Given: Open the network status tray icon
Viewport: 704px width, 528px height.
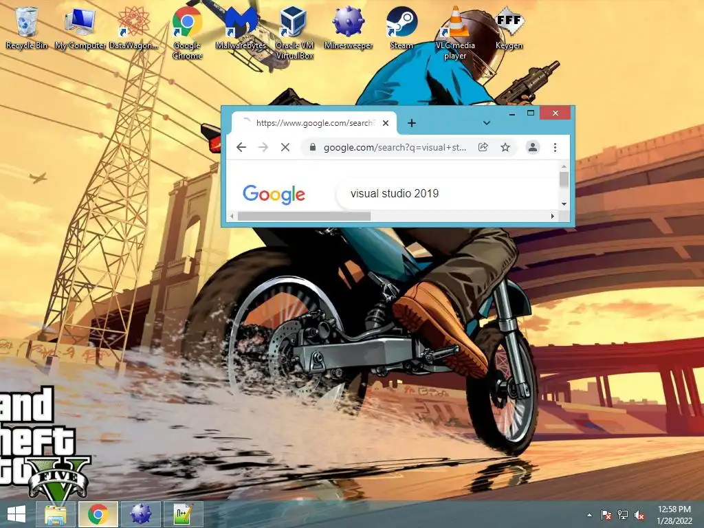Looking at the screenshot, I should 623,515.
